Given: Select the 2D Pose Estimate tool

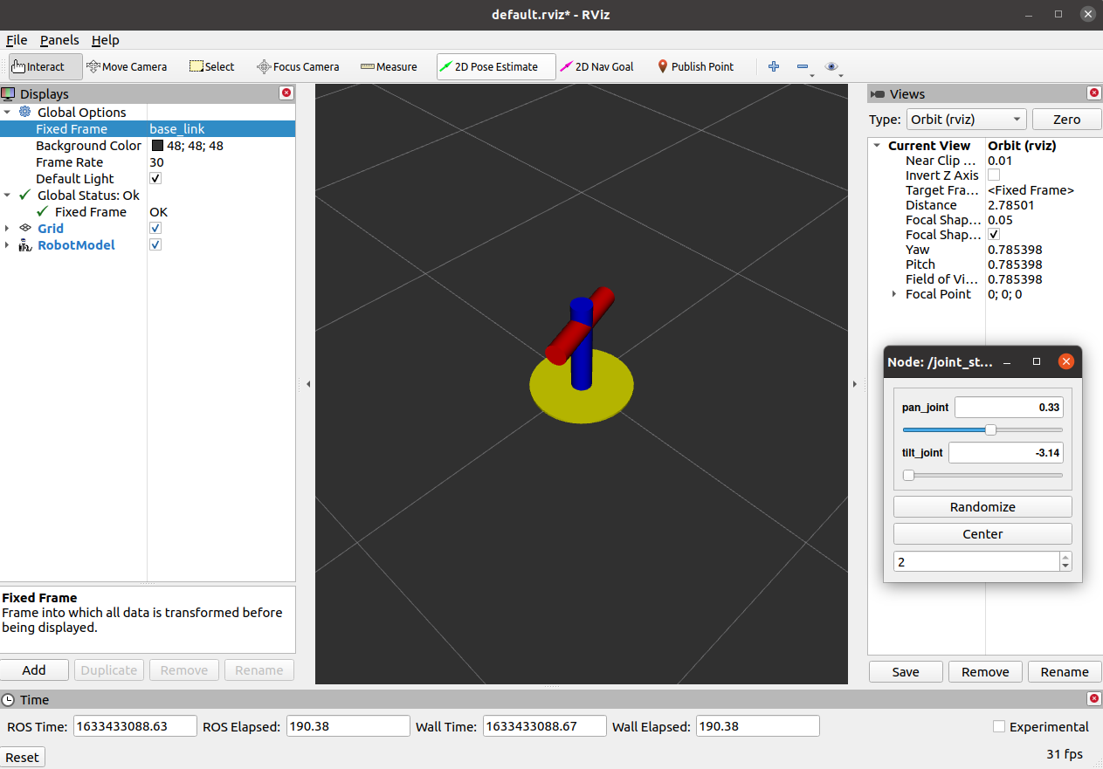Looking at the screenshot, I should click(496, 66).
